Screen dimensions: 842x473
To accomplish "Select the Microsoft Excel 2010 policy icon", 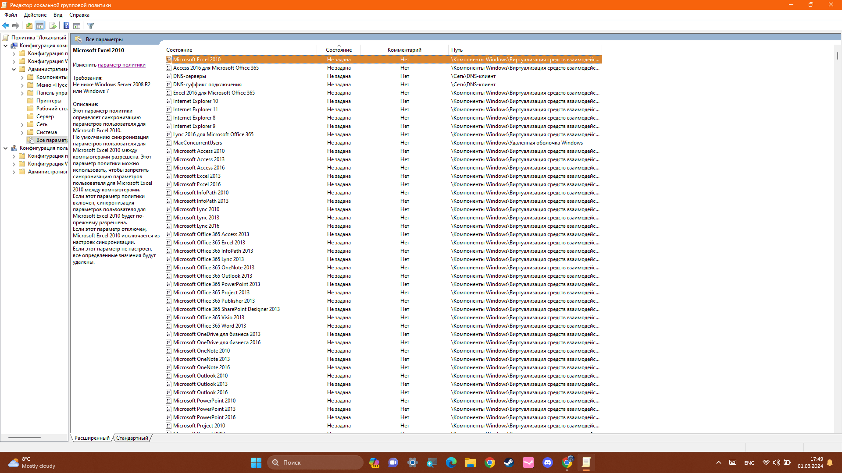I will click(x=168, y=60).
